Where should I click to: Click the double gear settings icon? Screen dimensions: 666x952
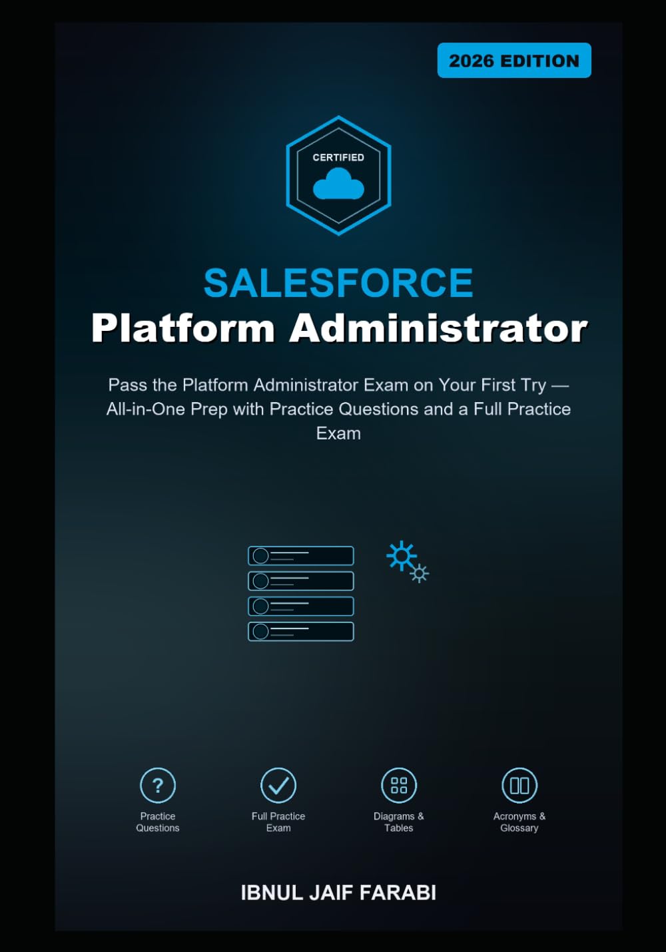point(408,562)
